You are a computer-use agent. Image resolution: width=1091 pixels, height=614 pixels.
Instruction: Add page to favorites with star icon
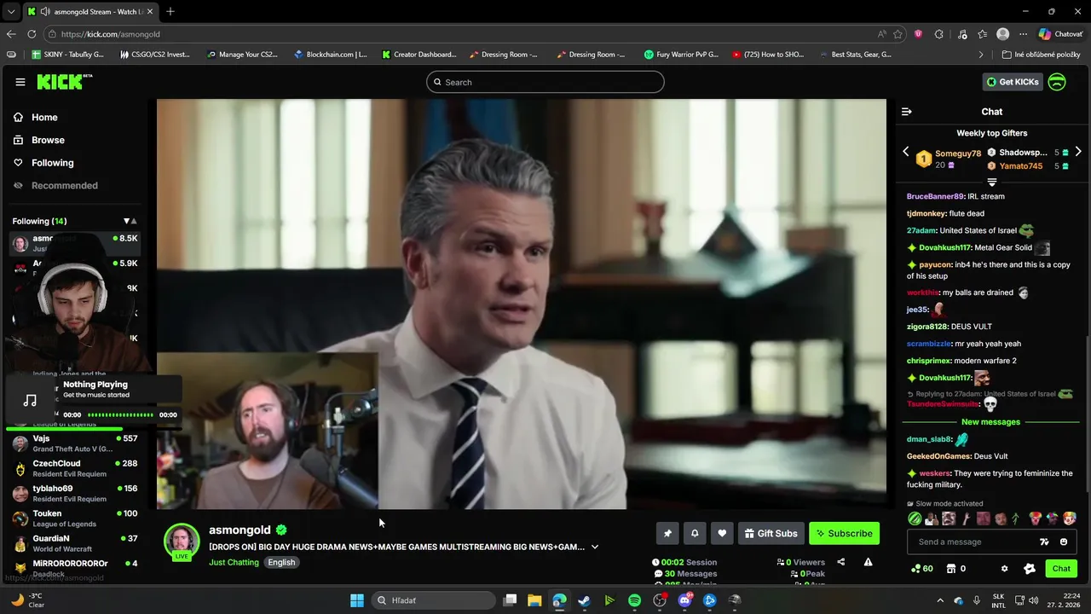[x=898, y=34]
